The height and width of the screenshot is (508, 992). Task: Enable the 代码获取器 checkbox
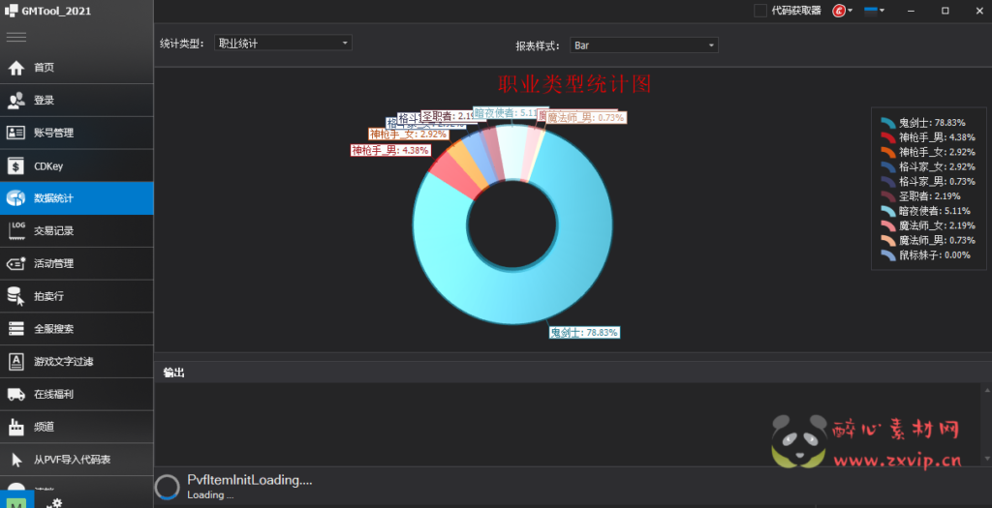click(x=760, y=11)
